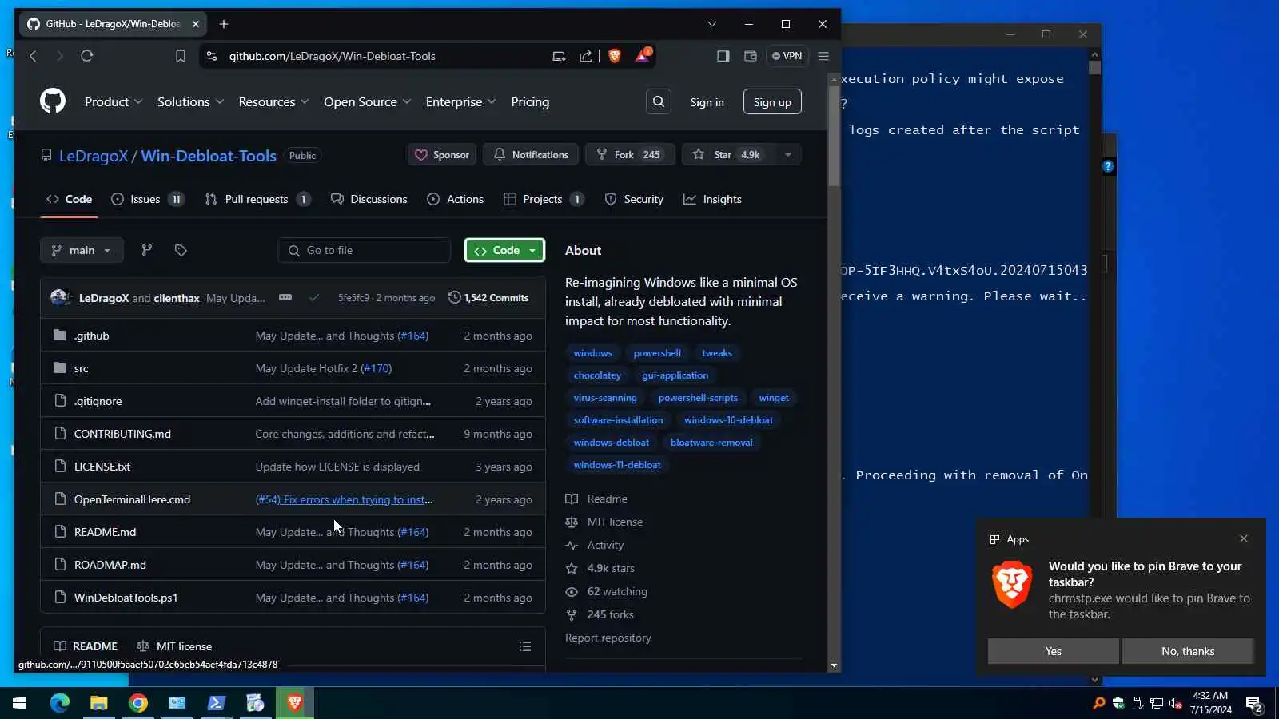The image size is (1279, 719).
Task: Click Report repository link
Action: pyautogui.click(x=608, y=638)
